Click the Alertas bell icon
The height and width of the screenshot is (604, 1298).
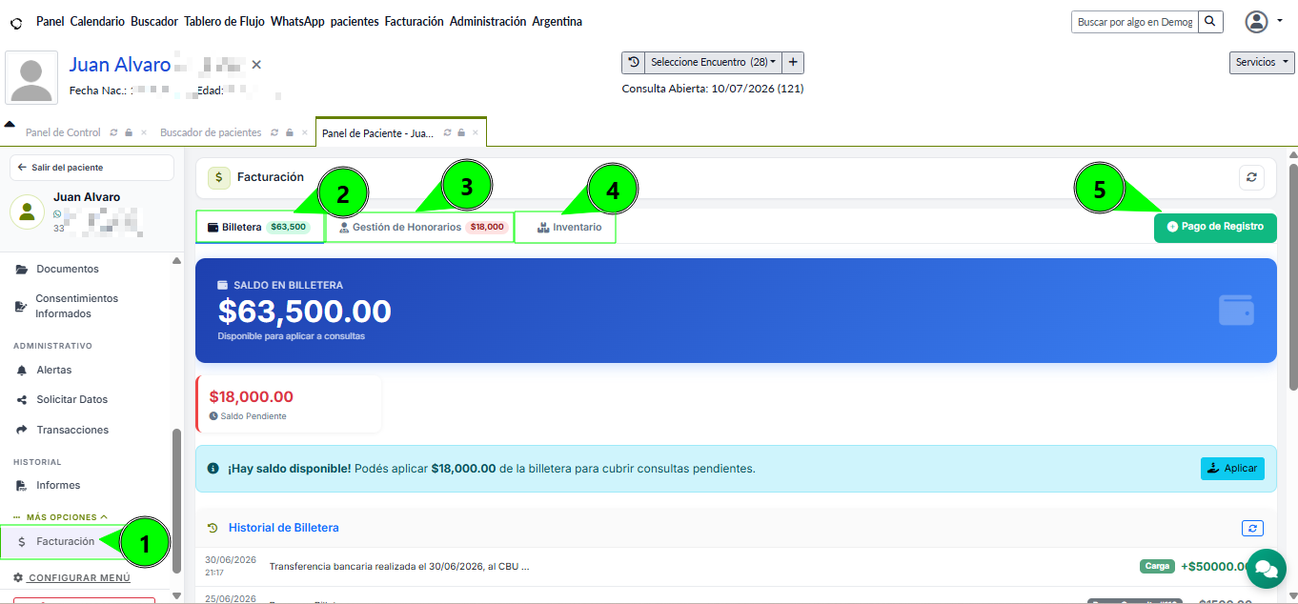click(22, 370)
